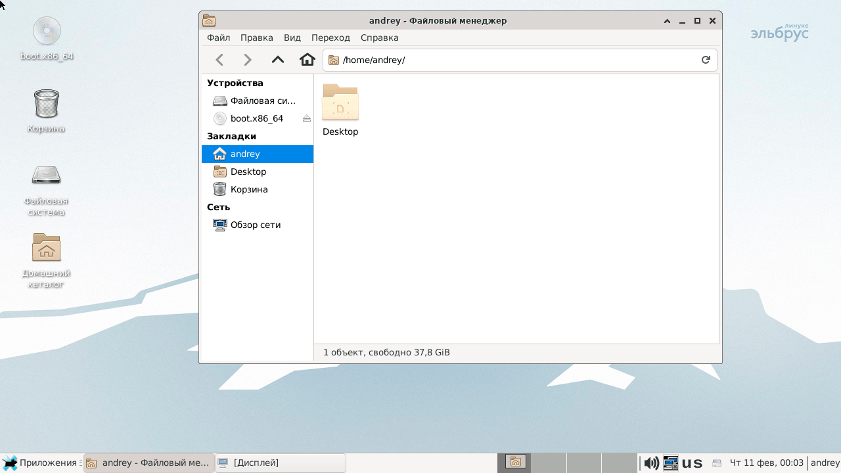The width and height of the screenshot is (841, 473).
Task: Click the status text "1 объект, свободно 37,8 GiB"
Action: point(386,353)
